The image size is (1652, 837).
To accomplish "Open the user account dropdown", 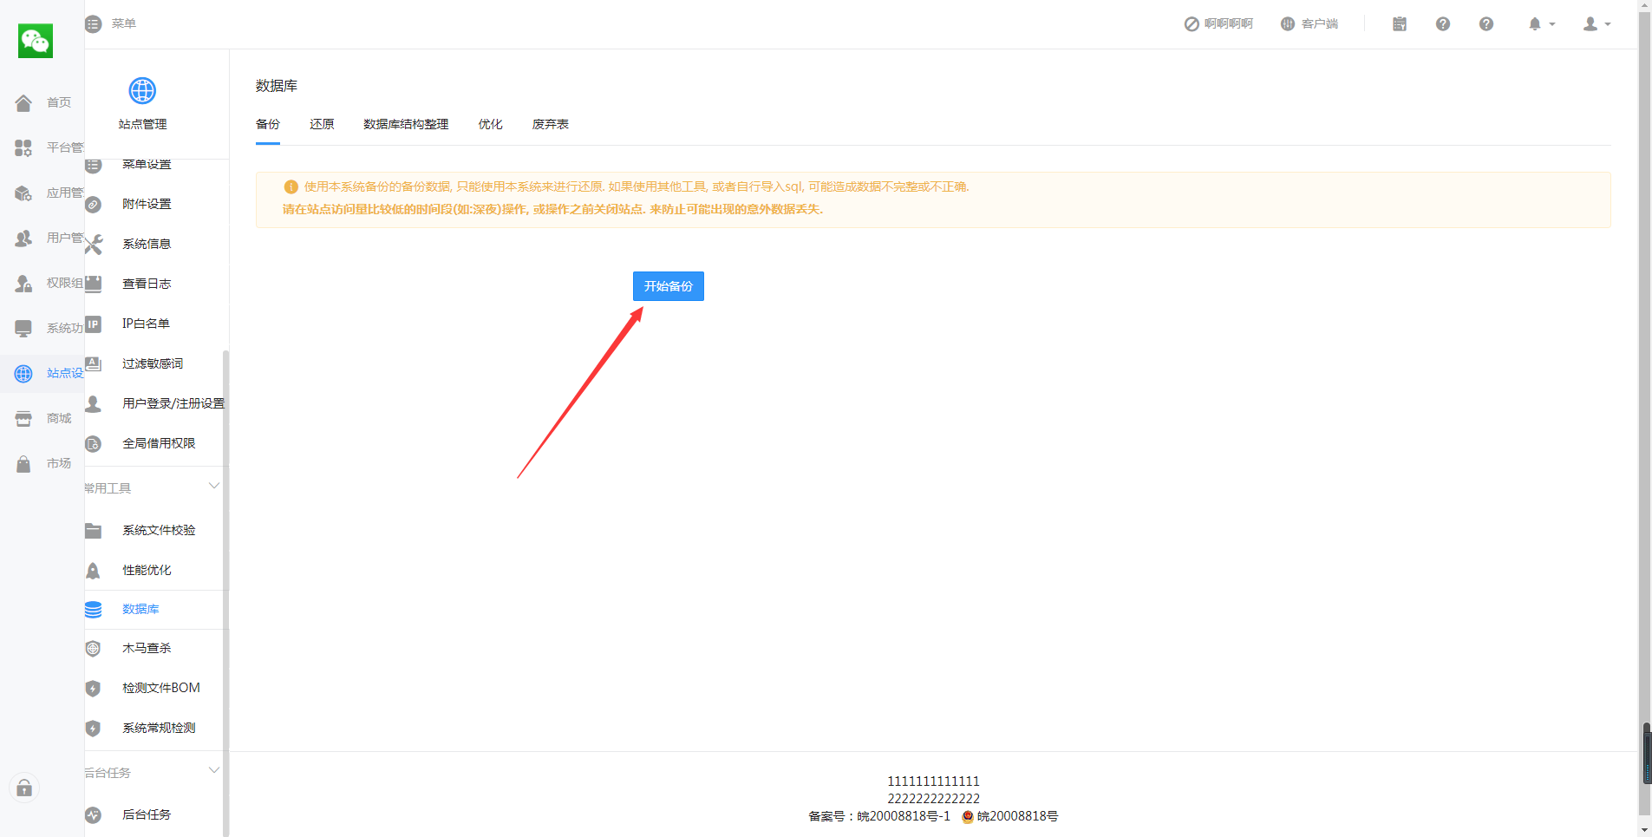I will tap(1596, 24).
